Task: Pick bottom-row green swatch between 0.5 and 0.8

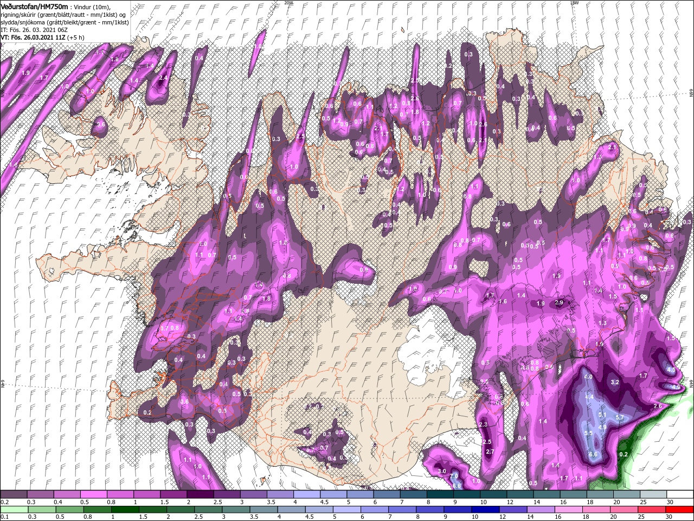Action: (70, 510)
